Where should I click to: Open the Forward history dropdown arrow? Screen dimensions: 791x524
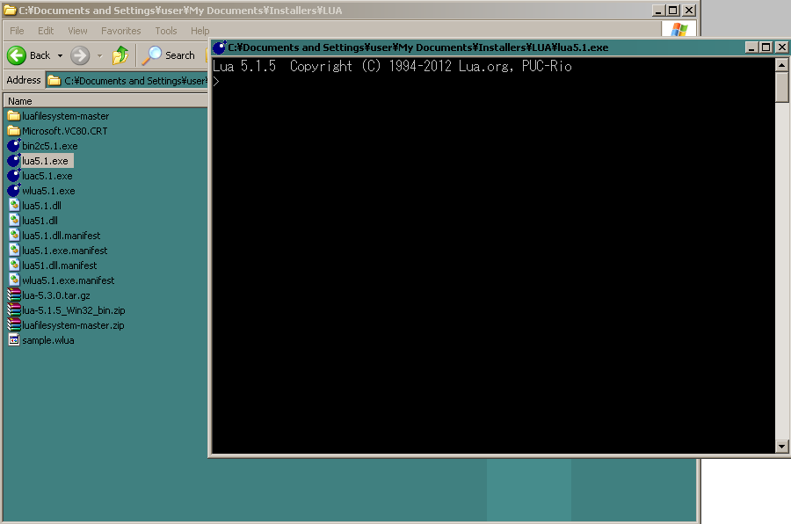tap(99, 55)
